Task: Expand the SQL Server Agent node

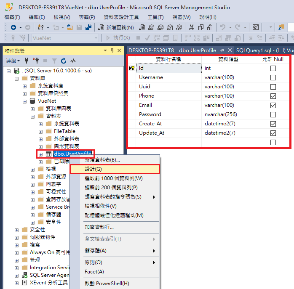Action: pyautogui.click(x=16, y=276)
